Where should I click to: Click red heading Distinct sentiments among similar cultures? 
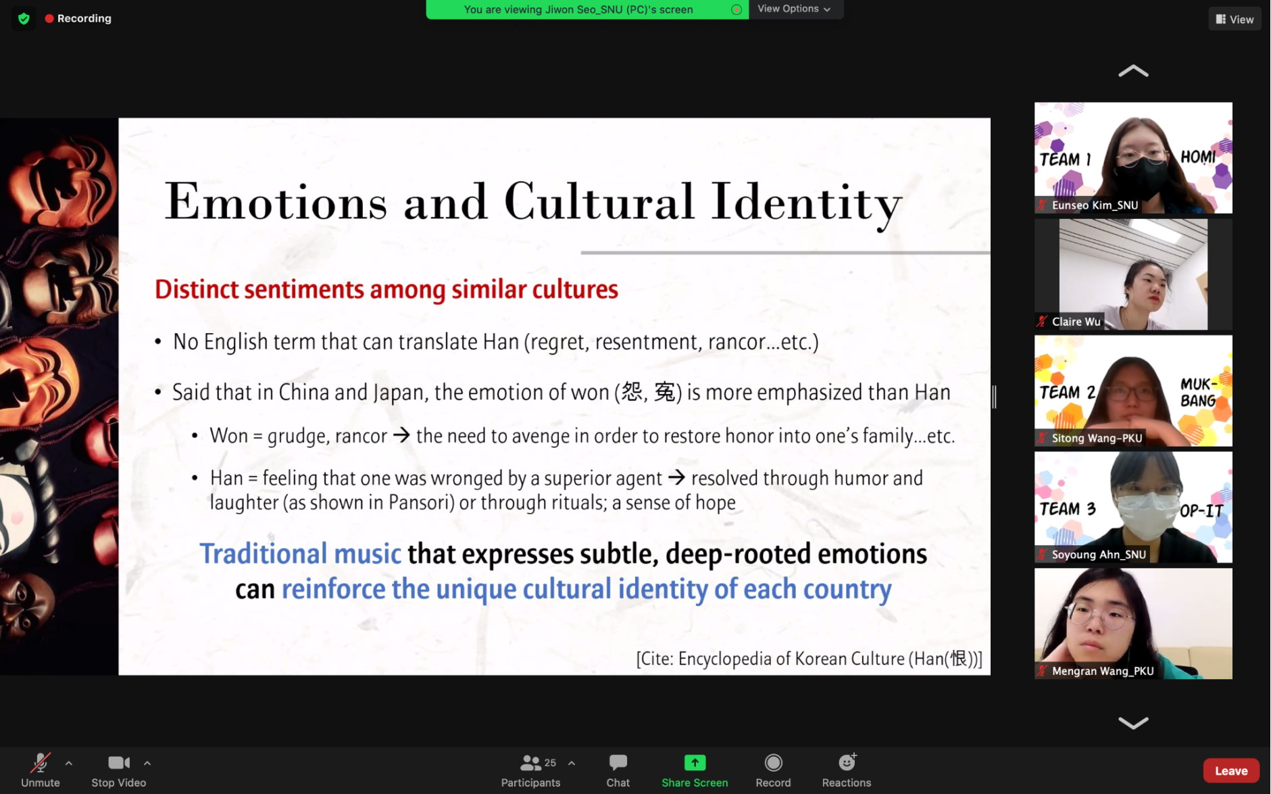tap(387, 289)
